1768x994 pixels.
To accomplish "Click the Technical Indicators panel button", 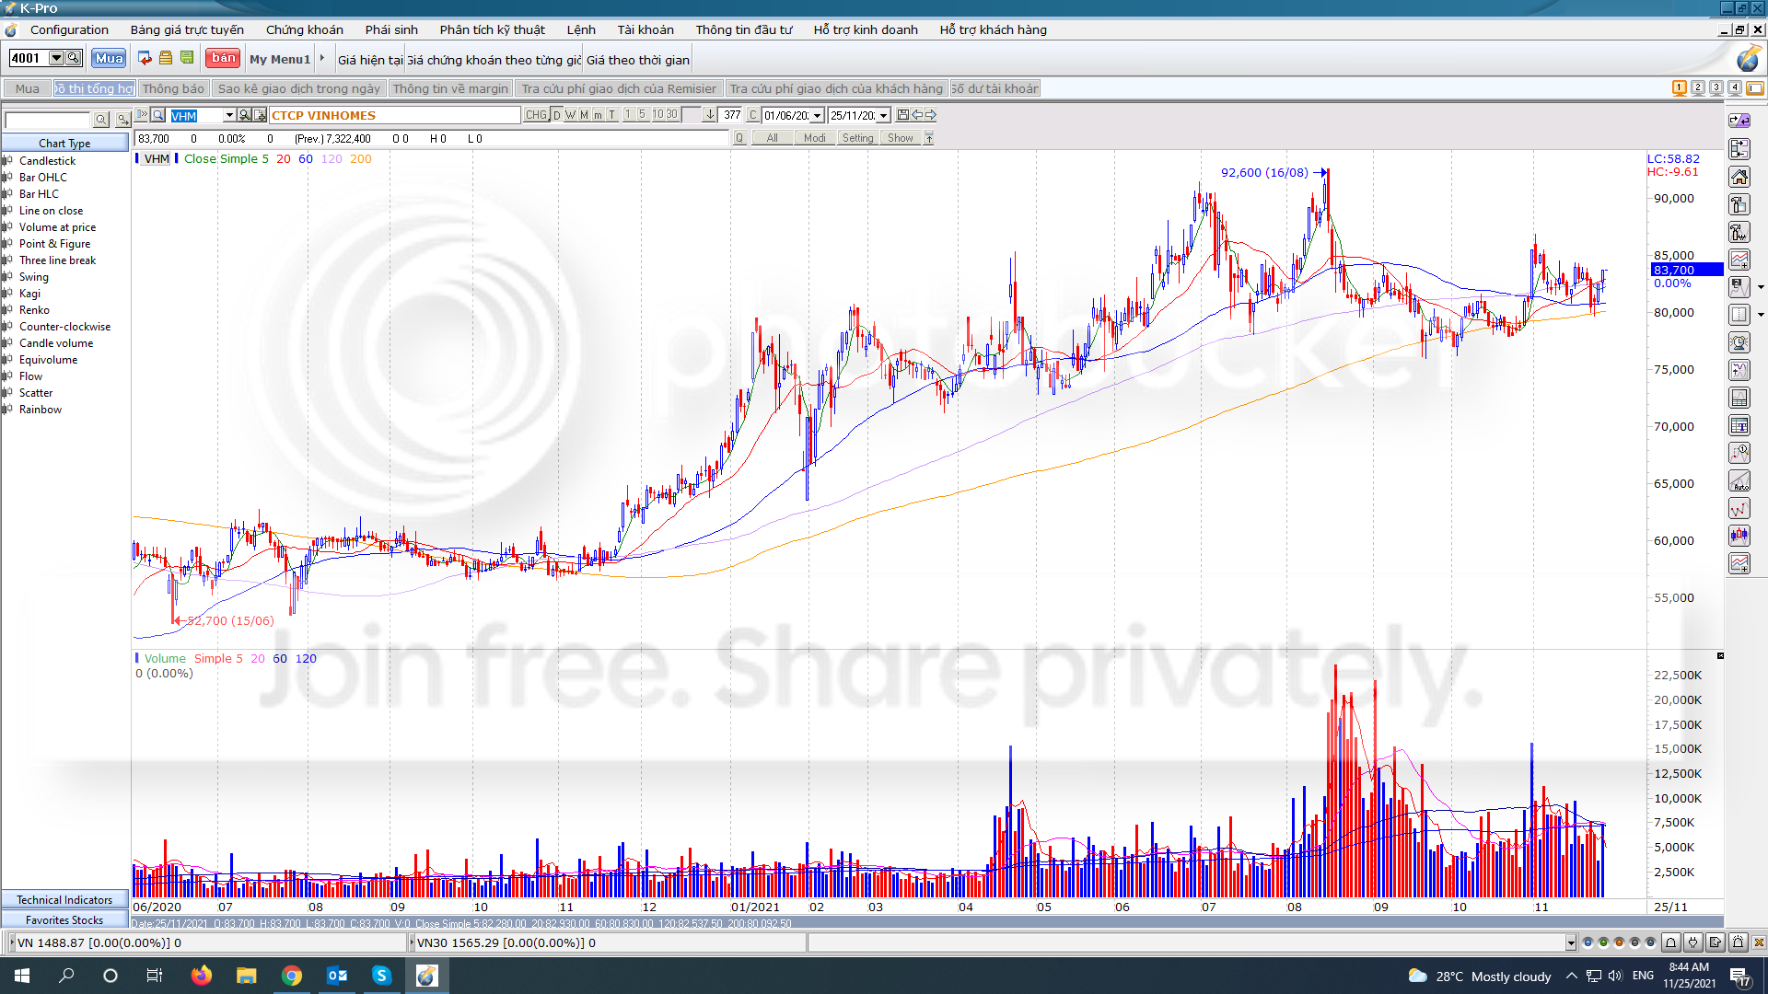I will tap(64, 899).
